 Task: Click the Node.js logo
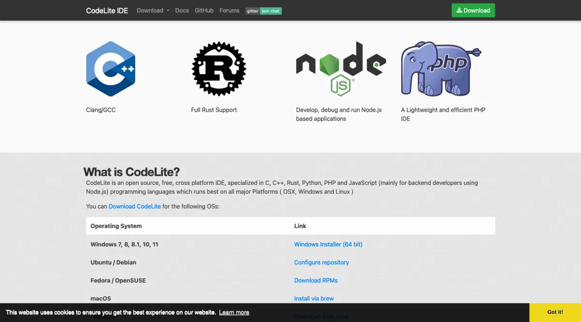click(x=341, y=69)
